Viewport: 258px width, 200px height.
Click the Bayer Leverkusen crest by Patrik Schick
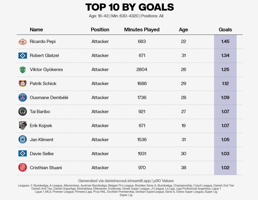coord(22,84)
